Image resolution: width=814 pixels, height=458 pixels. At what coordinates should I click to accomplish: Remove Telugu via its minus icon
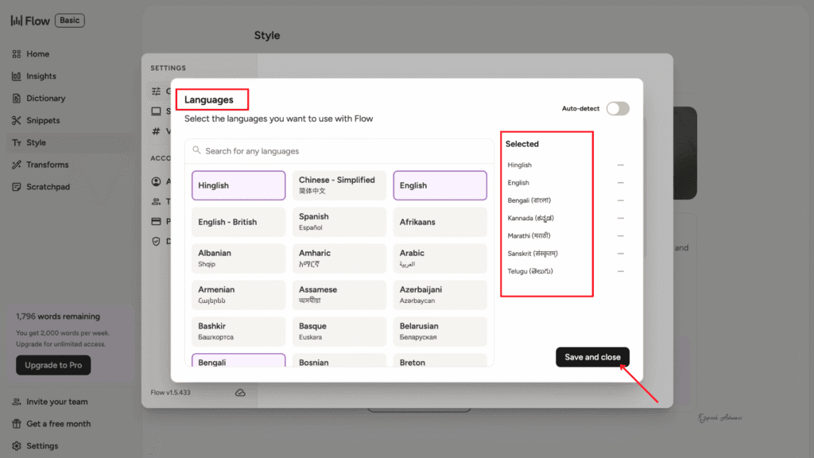pos(620,271)
